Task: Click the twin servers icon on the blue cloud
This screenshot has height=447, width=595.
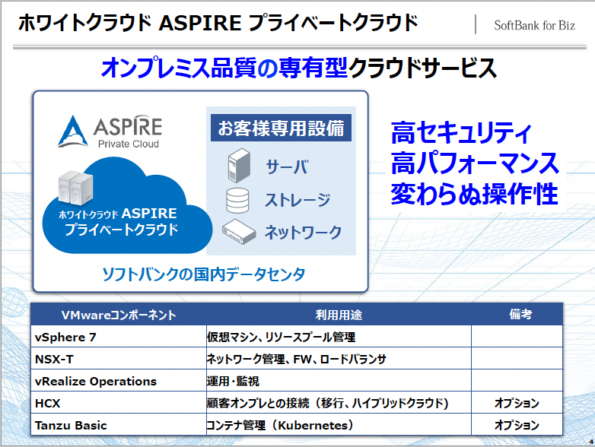Action: click(x=75, y=187)
